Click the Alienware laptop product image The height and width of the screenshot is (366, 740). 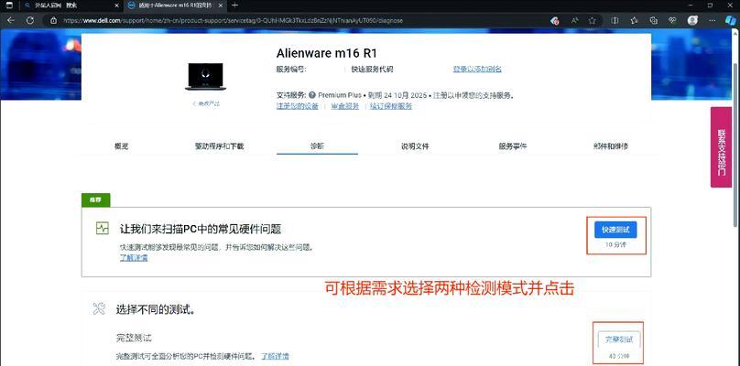[x=204, y=77]
